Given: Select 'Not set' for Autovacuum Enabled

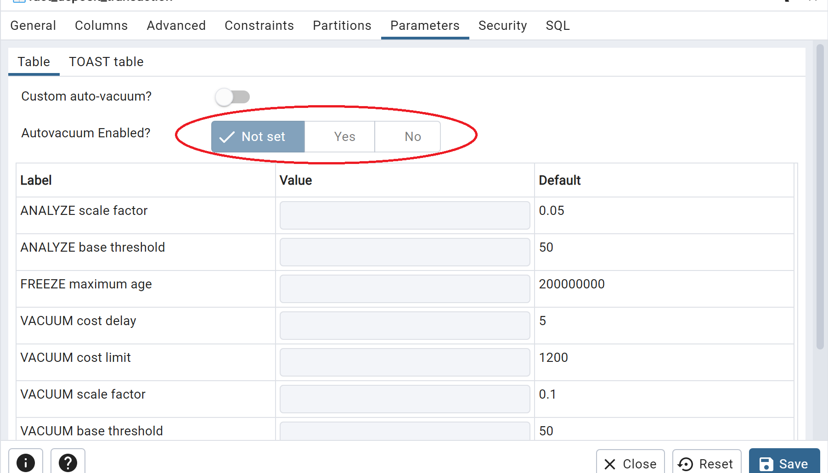Looking at the screenshot, I should click(x=258, y=136).
